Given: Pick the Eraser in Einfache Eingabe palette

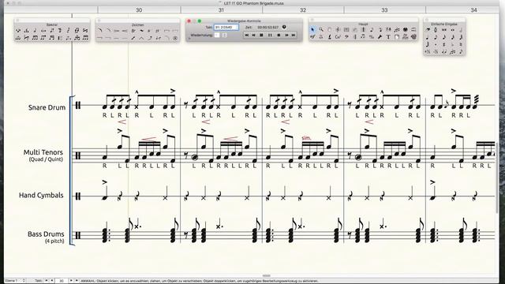Looking at the screenshot, I should (428, 30).
